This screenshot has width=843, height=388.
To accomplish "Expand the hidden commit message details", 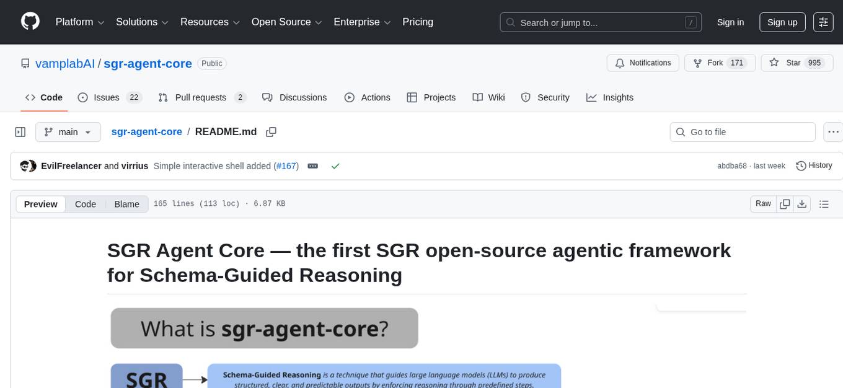I will coord(312,166).
